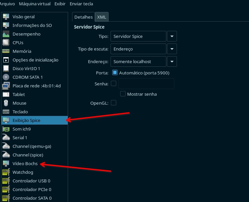Click the Informações do SO icon

pos(6,25)
